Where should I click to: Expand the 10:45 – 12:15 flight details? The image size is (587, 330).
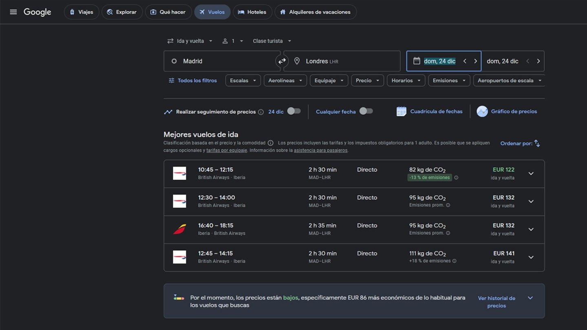tap(531, 174)
